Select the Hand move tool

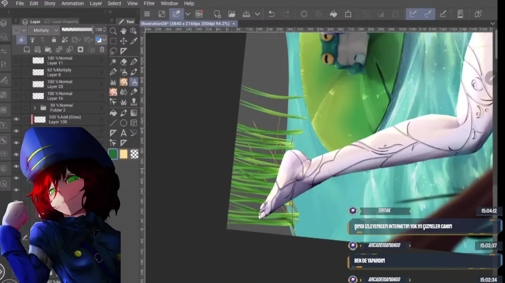(x=124, y=31)
